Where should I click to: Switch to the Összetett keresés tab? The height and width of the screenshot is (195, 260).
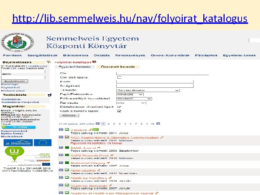point(118,67)
